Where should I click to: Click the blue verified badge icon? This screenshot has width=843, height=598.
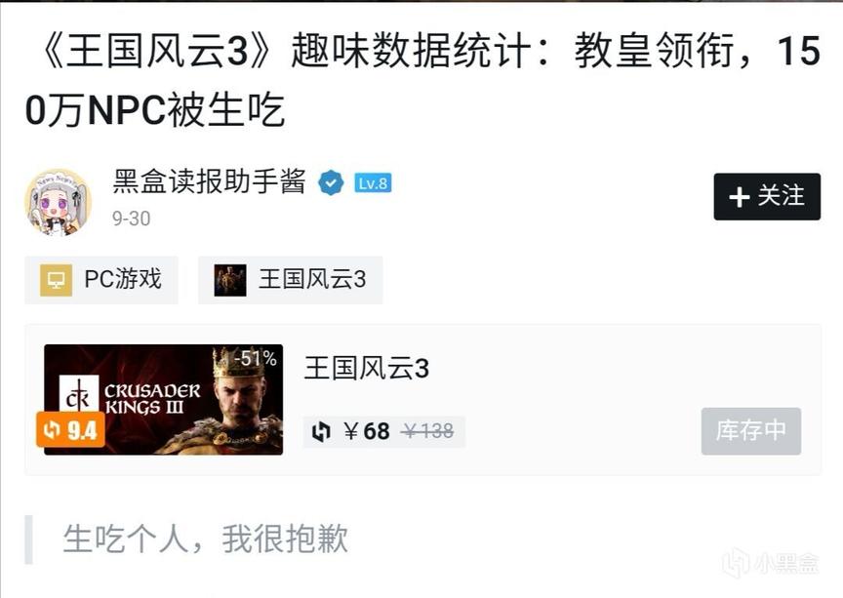click(x=331, y=182)
